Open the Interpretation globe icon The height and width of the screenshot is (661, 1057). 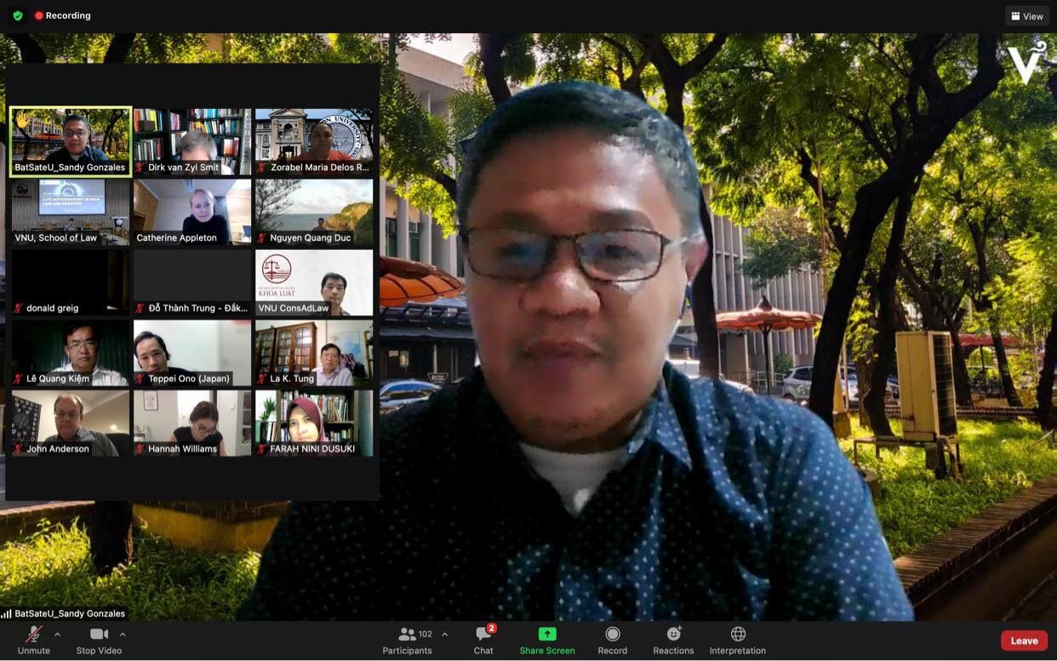coord(738,635)
